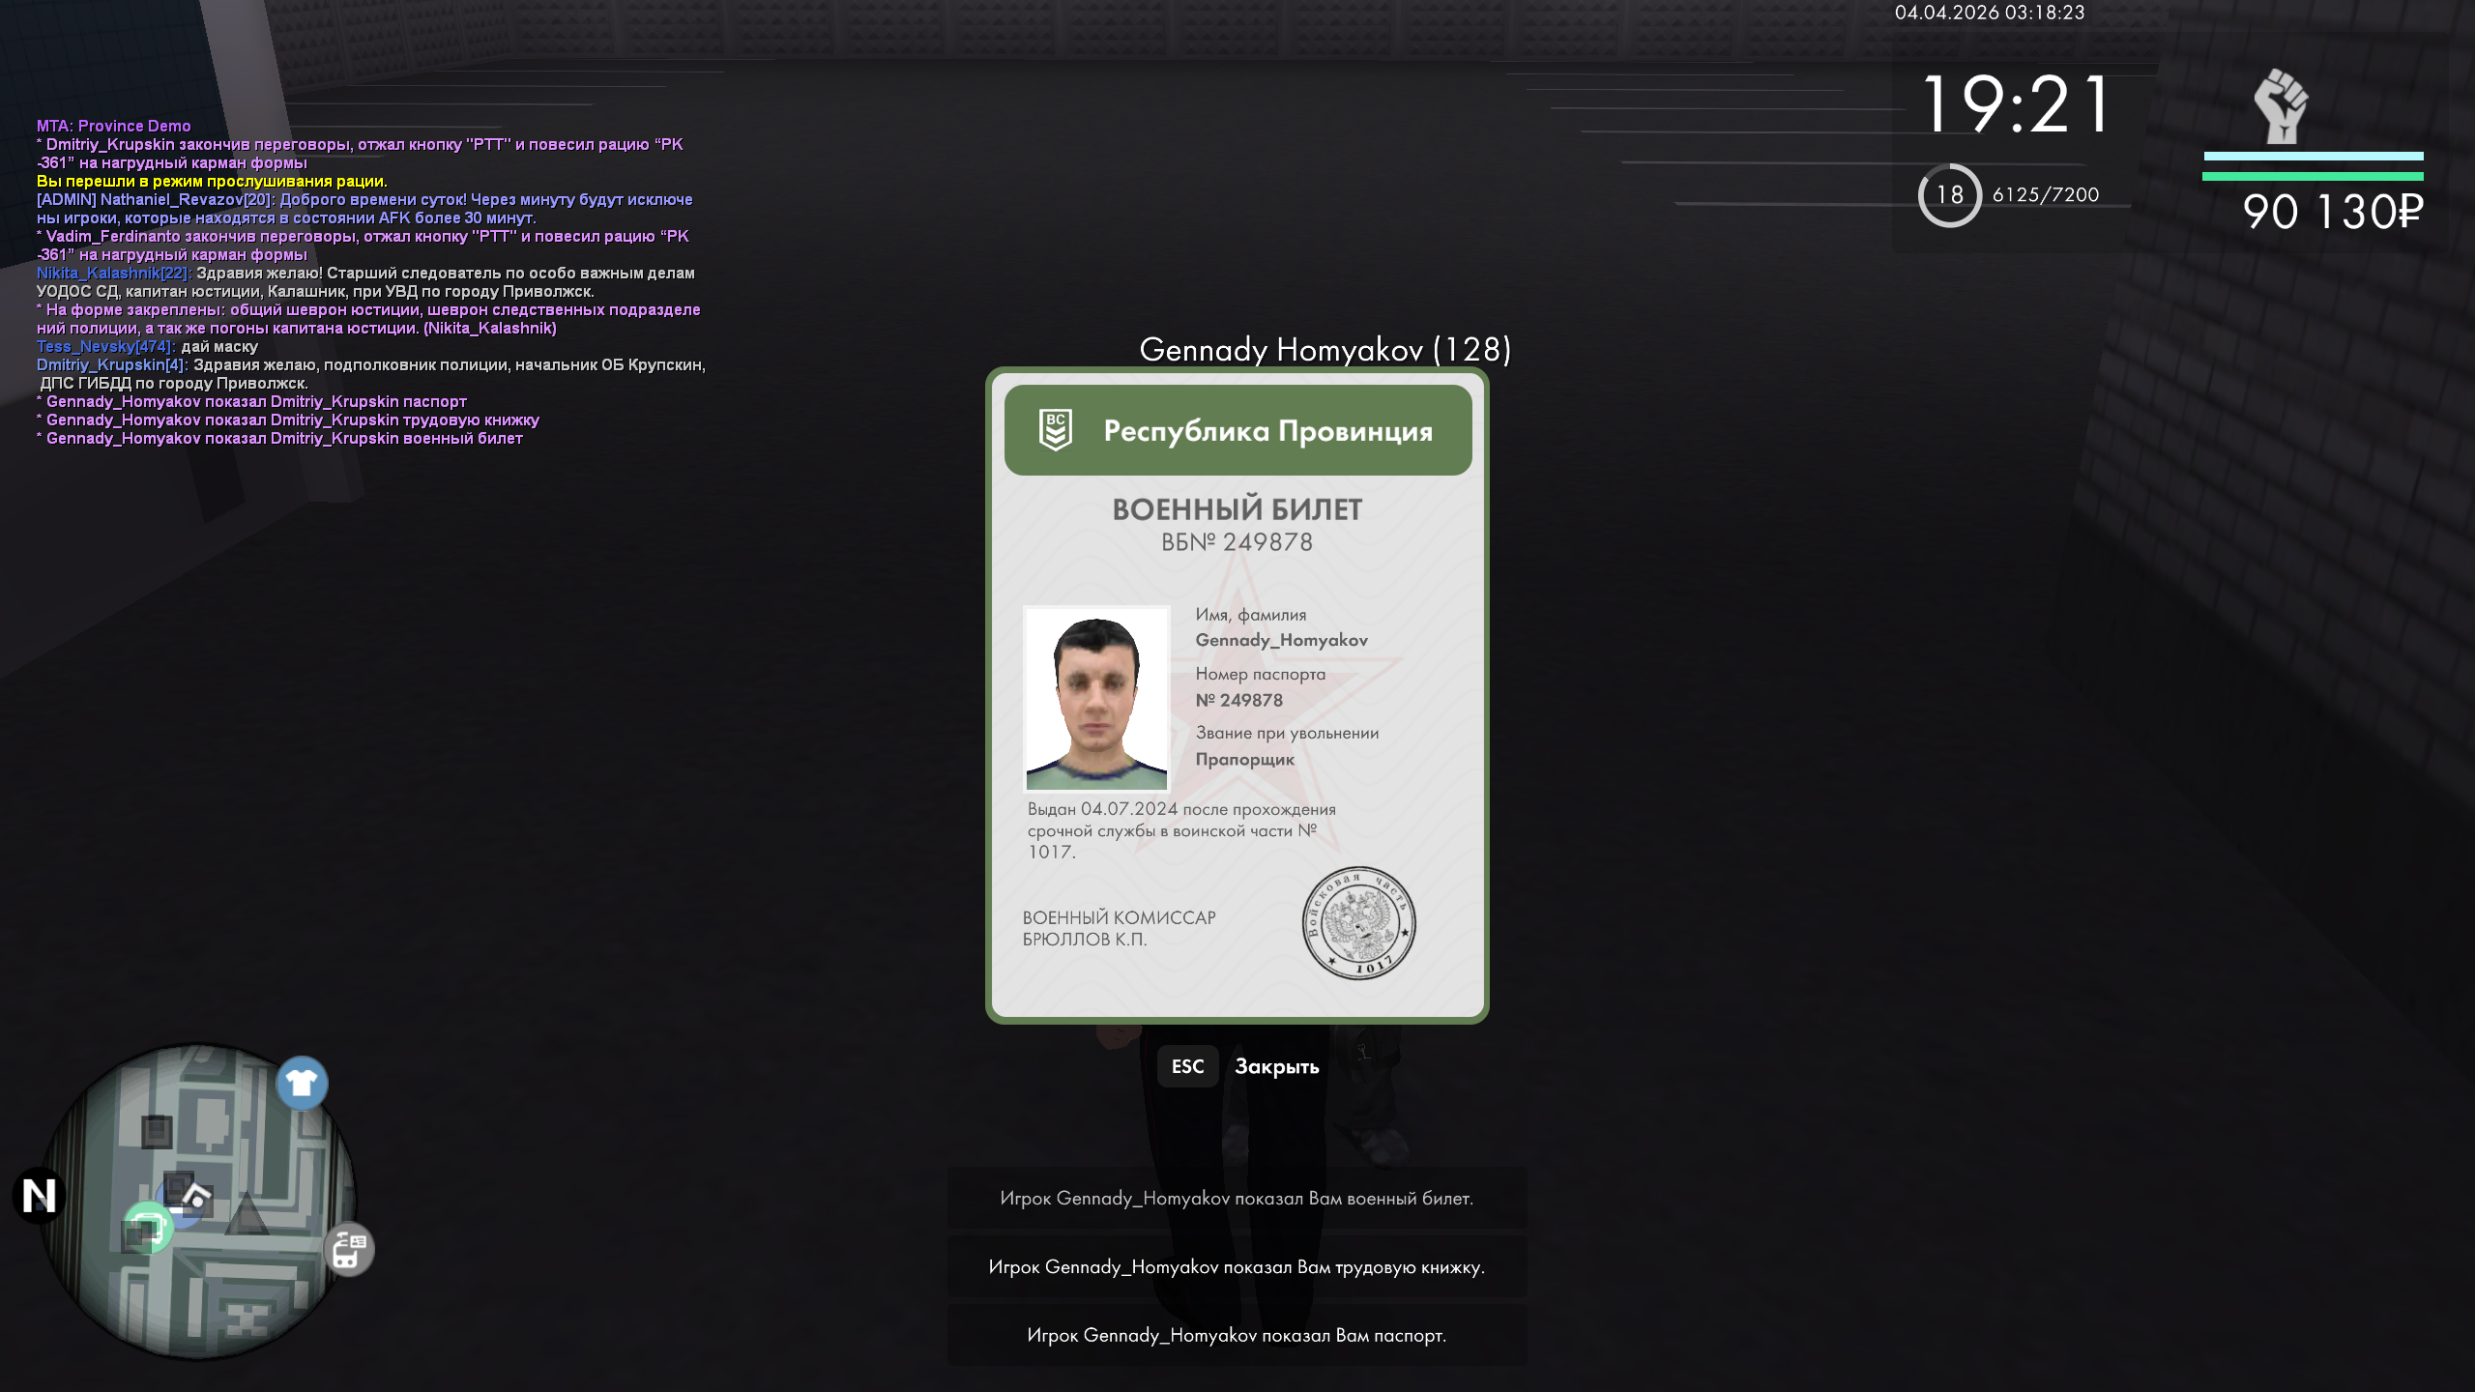Viewport: 2475px width, 1392px height.
Task: Click the light blue status bar in HUD
Action: coord(2313,156)
